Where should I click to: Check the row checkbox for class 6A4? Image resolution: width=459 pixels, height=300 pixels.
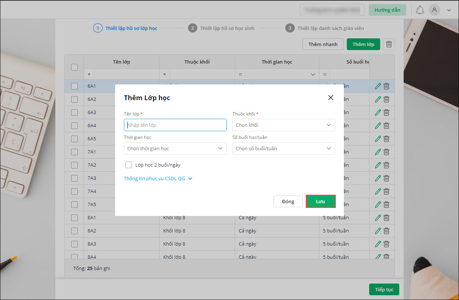(x=74, y=126)
